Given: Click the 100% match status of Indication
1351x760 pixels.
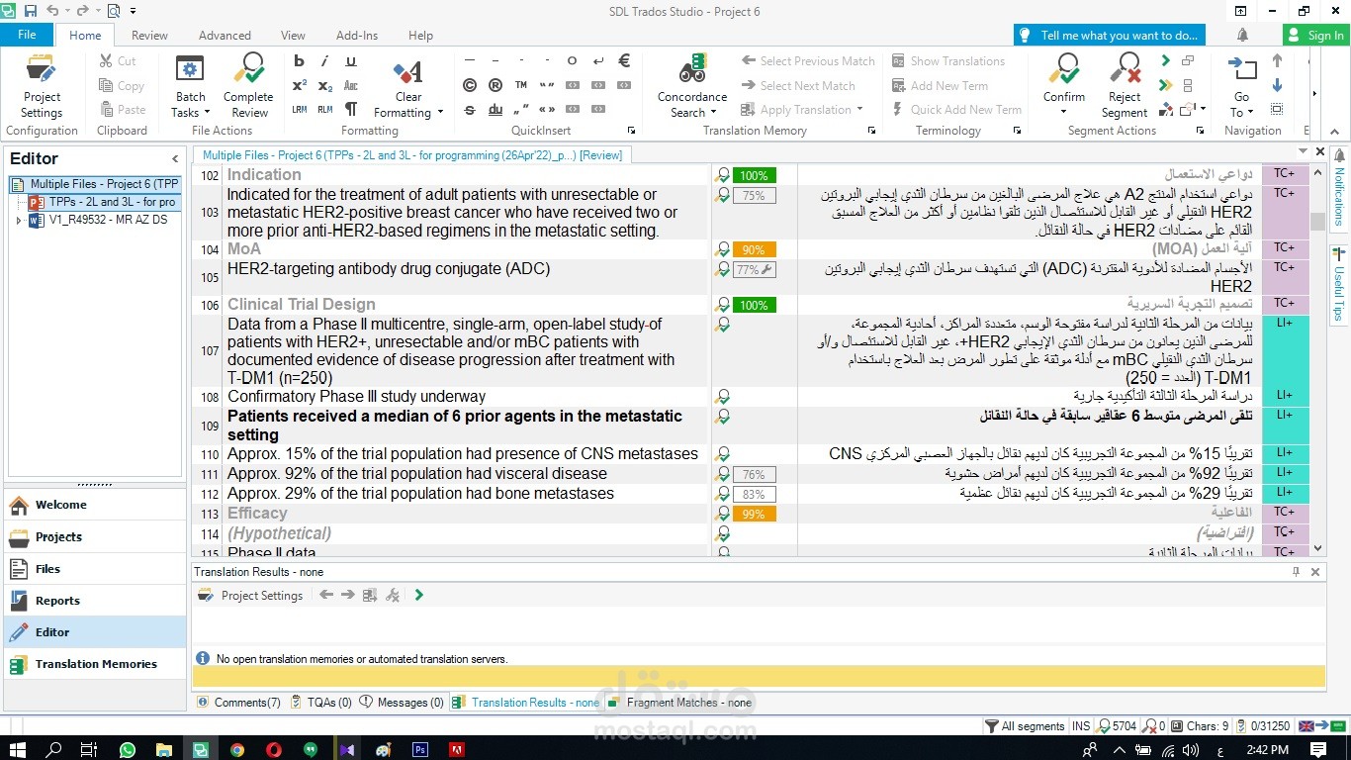Looking at the screenshot, I should [x=754, y=176].
